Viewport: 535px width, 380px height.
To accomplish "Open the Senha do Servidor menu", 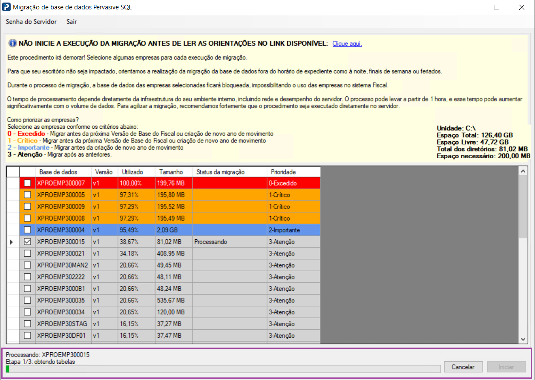I will (31, 22).
